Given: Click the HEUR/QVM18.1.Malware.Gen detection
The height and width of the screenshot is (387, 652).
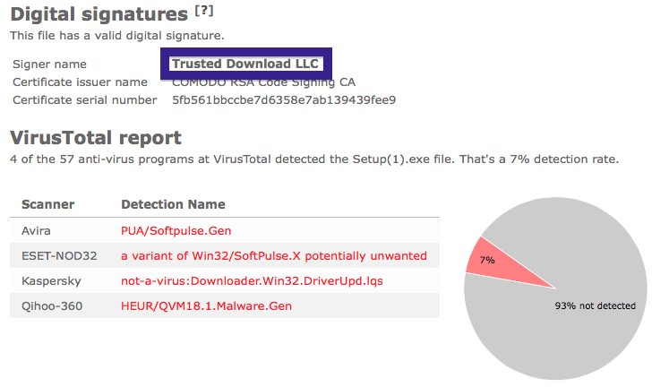Looking at the screenshot, I should point(206,305).
